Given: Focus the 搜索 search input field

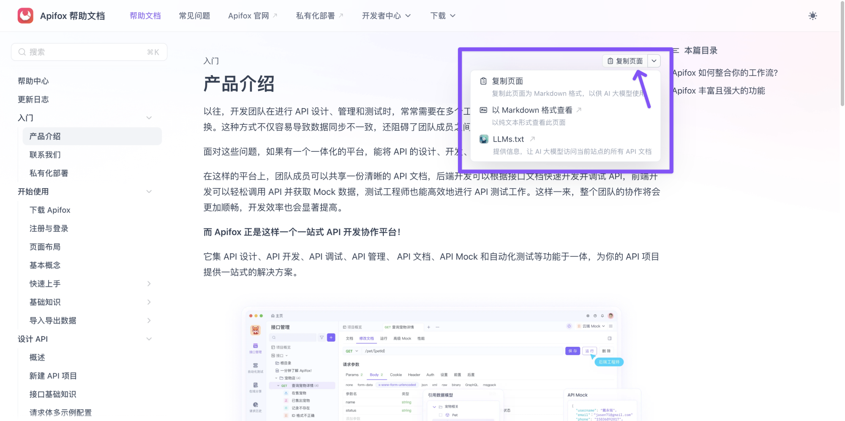Looking at the screenshot, I should pyautogui.click(x=89, y=52).
